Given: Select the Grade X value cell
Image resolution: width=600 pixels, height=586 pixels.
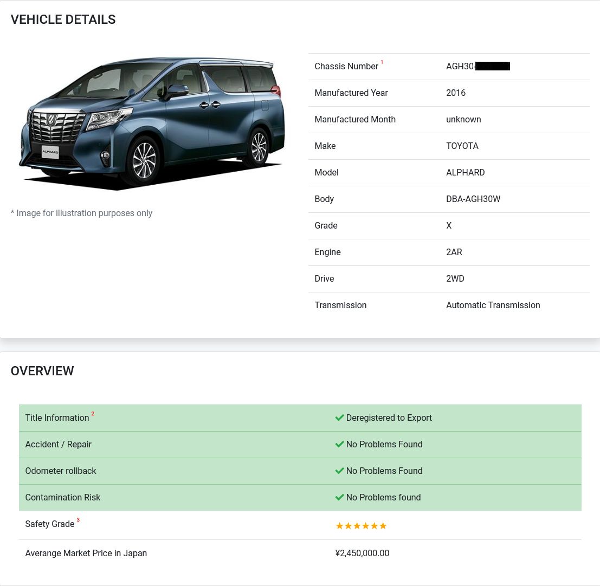Looking at the screenshot, I should pos(449,225).
